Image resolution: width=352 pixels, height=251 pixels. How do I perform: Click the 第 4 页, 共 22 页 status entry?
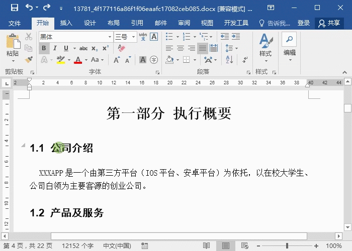click(28, 245)
